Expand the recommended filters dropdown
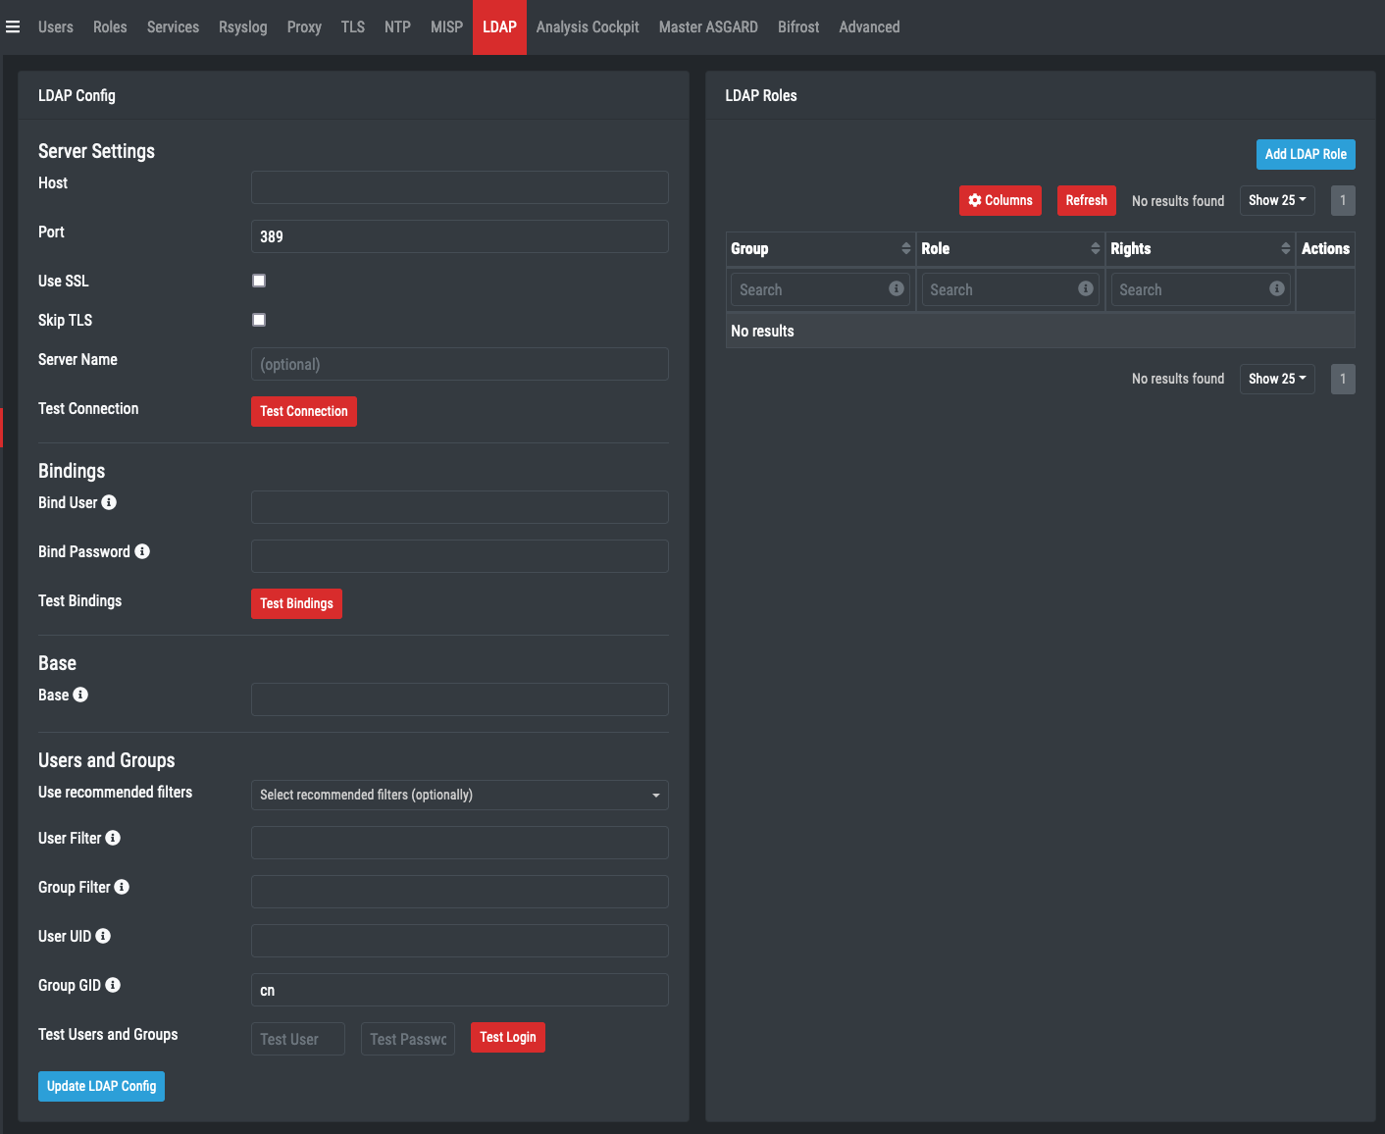Screen dimensions: 1385x1134 tap(459, 795)
